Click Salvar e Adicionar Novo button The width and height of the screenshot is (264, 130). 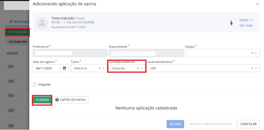pos(211,124)
